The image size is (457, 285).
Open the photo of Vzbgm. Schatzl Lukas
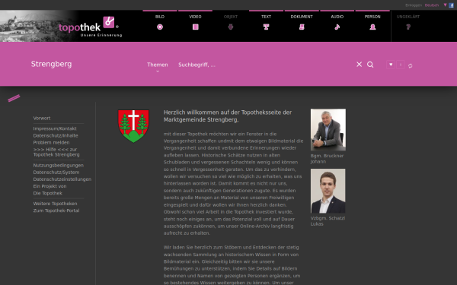pyautogui.click(x=328, y=191)
